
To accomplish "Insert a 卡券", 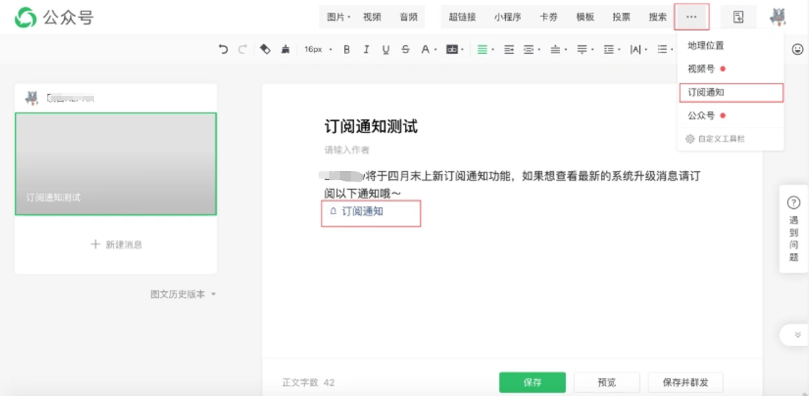I will pyautogui.click(x=548, y=17).
